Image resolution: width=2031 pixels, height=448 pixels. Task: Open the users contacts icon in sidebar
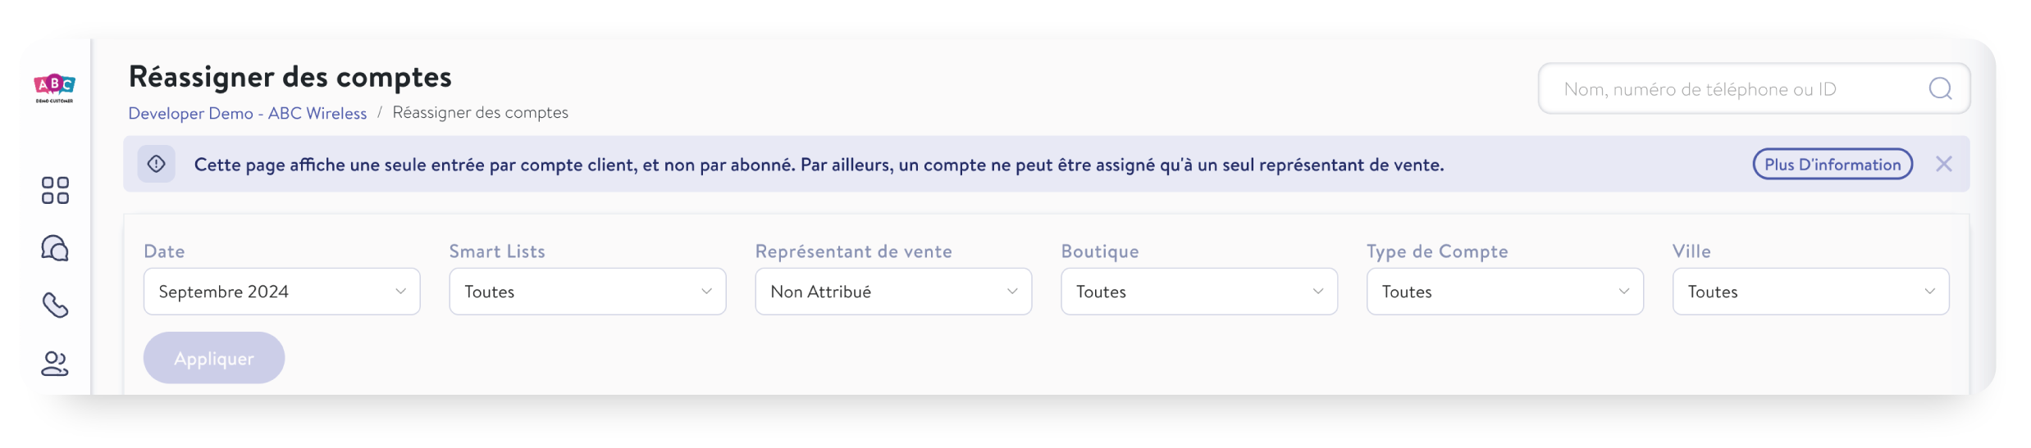(55, 364)
